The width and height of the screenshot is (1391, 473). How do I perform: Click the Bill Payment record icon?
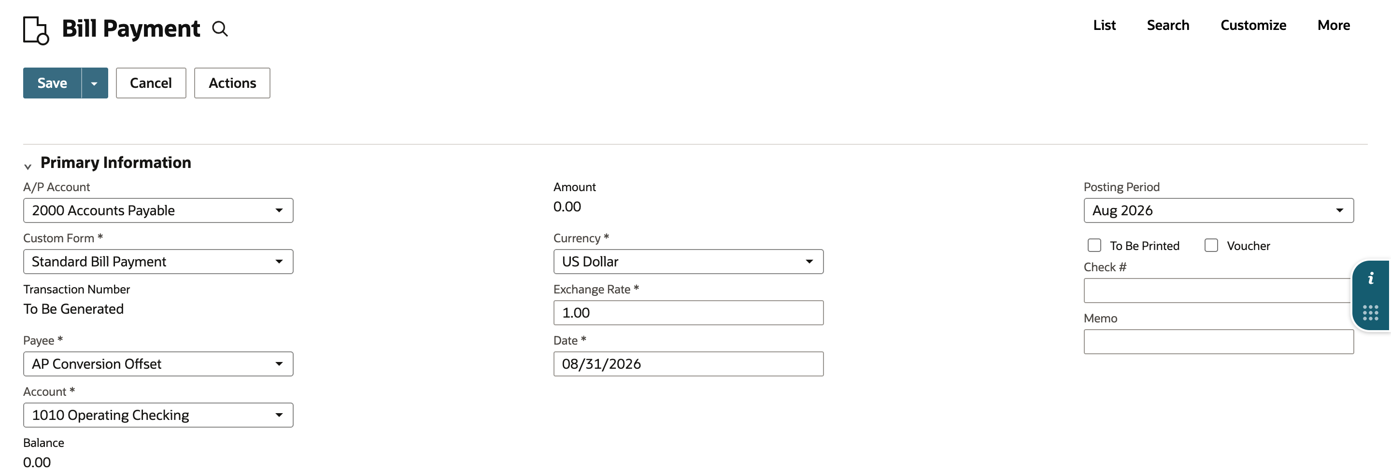tap(36, 30)
